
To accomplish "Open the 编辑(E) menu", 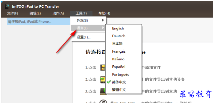I will point(35,13).
